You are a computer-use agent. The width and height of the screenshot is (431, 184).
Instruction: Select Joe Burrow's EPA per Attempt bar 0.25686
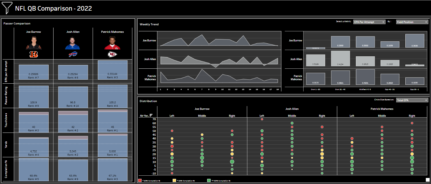pyautogui.click(x=34, y=72)
